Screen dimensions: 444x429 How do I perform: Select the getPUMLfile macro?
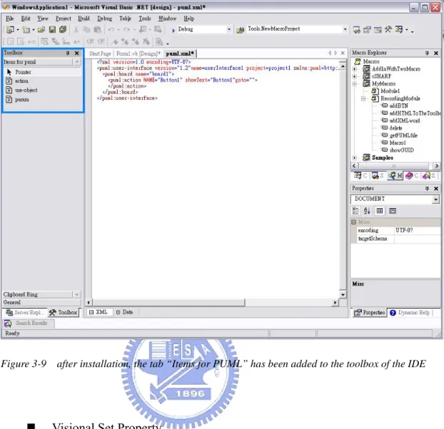point(403,135)
